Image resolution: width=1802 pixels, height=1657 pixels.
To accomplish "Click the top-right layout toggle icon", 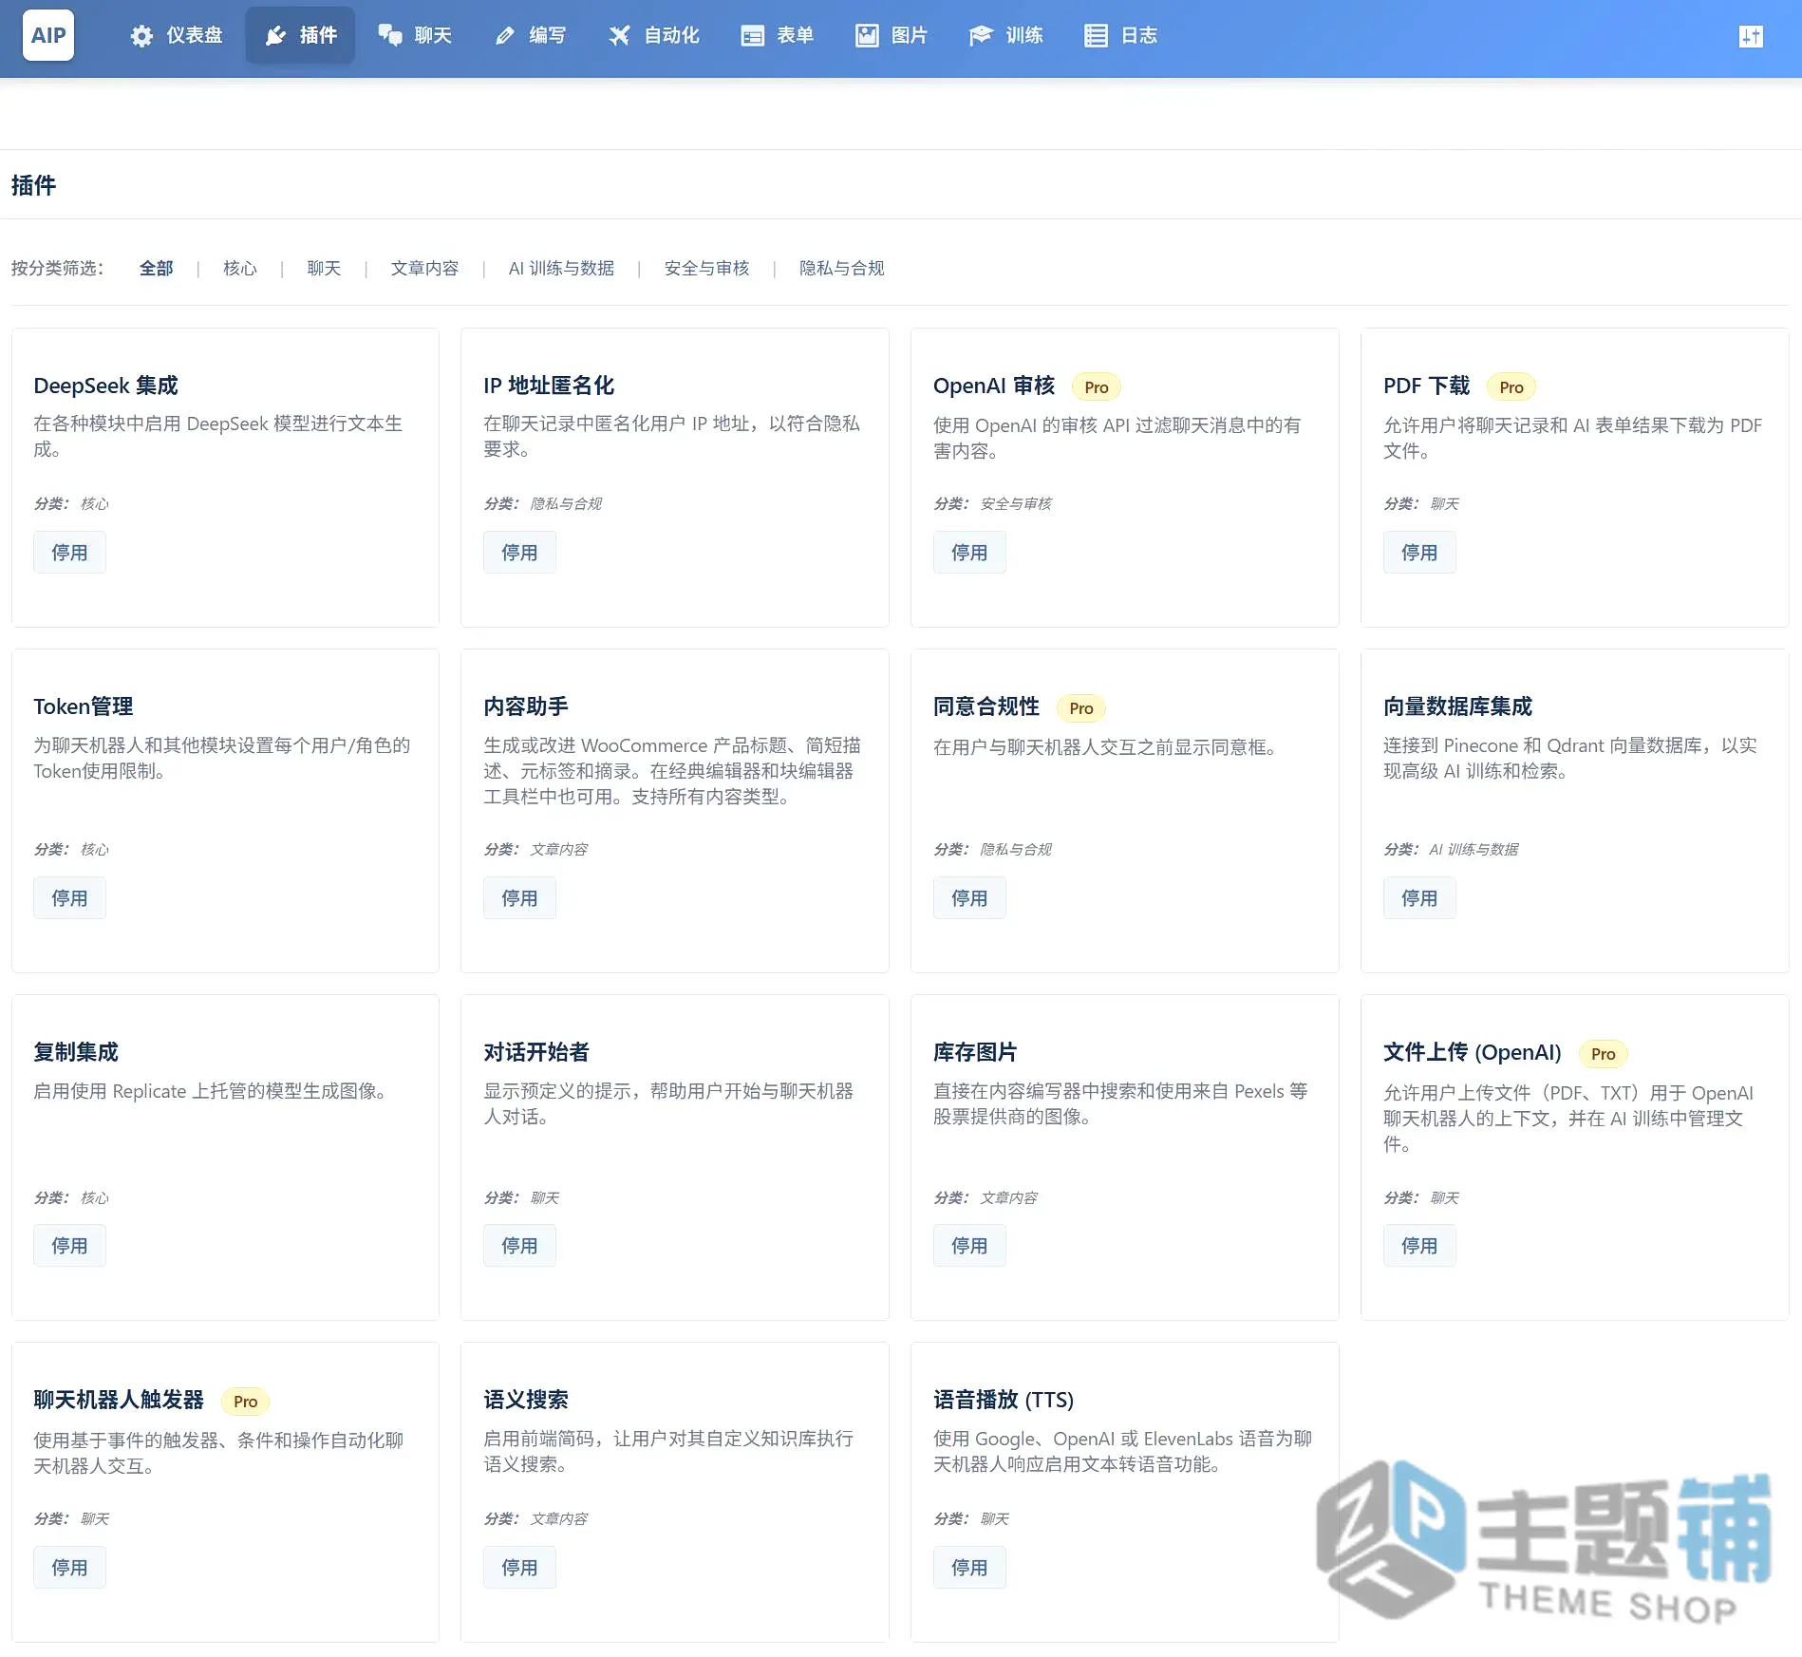I will [1751, 36].
